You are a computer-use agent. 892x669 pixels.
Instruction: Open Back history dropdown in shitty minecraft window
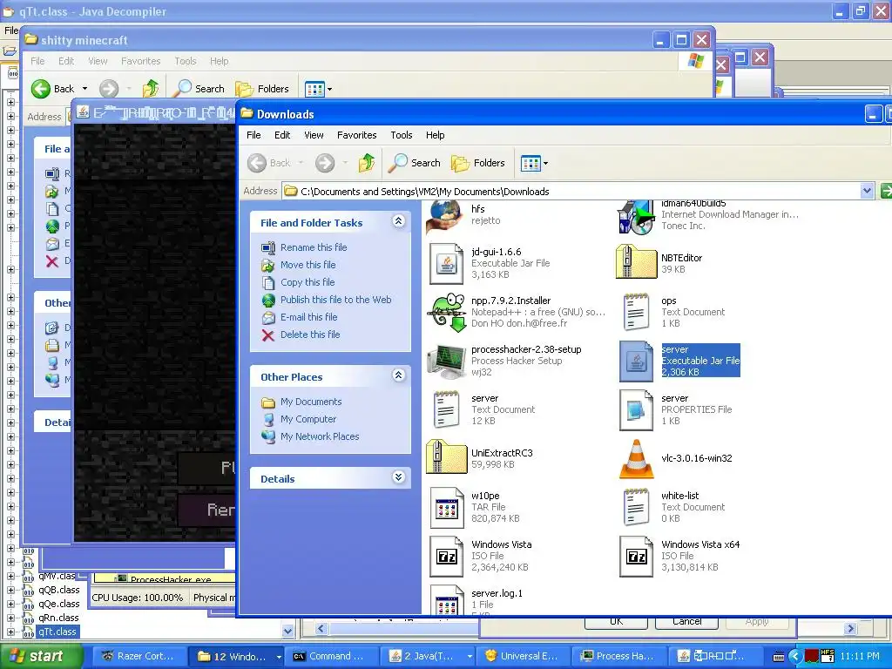click(84, 89)
